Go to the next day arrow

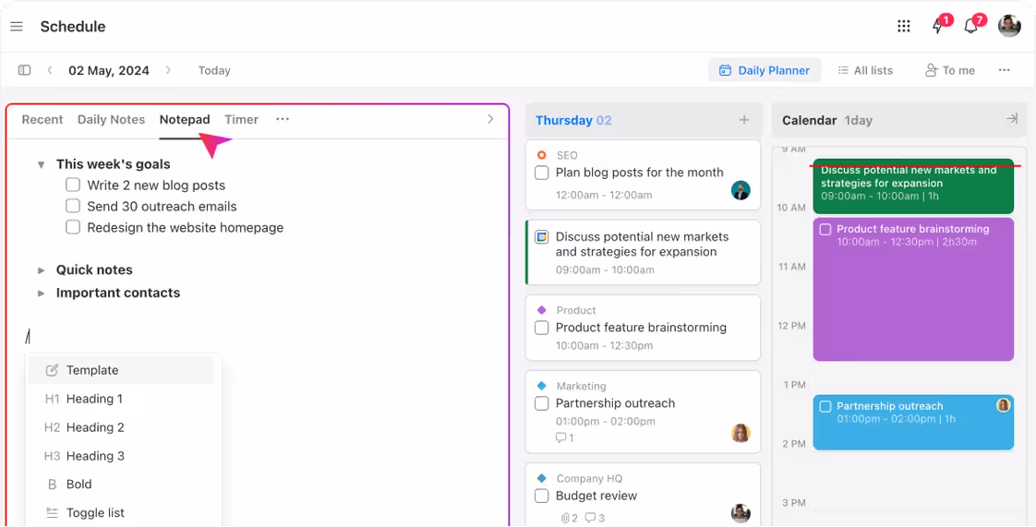point(168,70)
